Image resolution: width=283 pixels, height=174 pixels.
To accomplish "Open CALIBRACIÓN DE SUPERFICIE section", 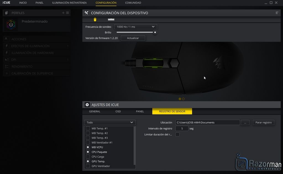I will point(36,73).
